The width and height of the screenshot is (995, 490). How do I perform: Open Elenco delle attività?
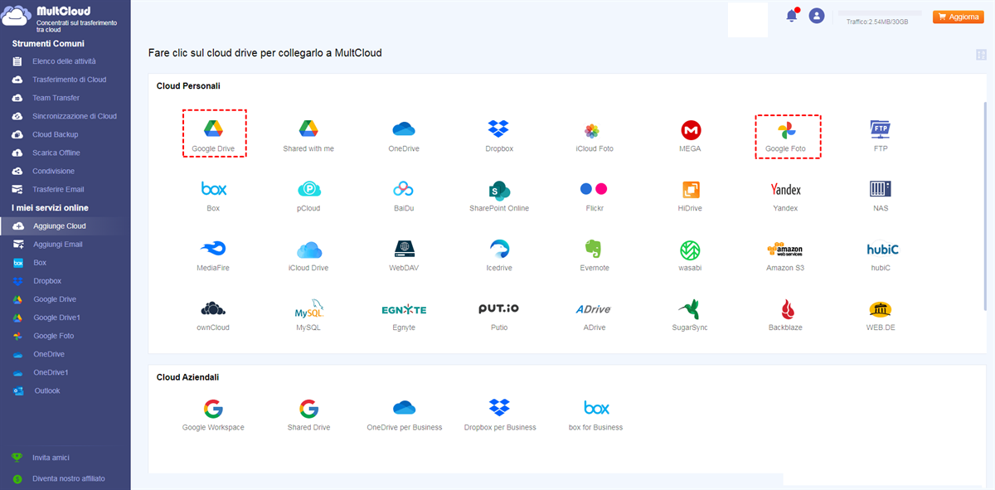click(x=66, y=61)
